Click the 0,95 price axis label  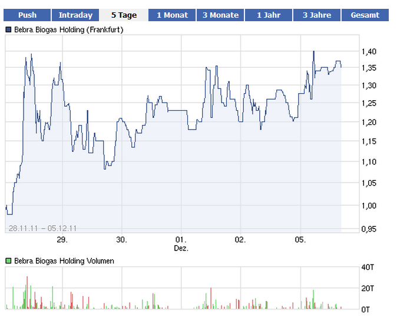369,229
